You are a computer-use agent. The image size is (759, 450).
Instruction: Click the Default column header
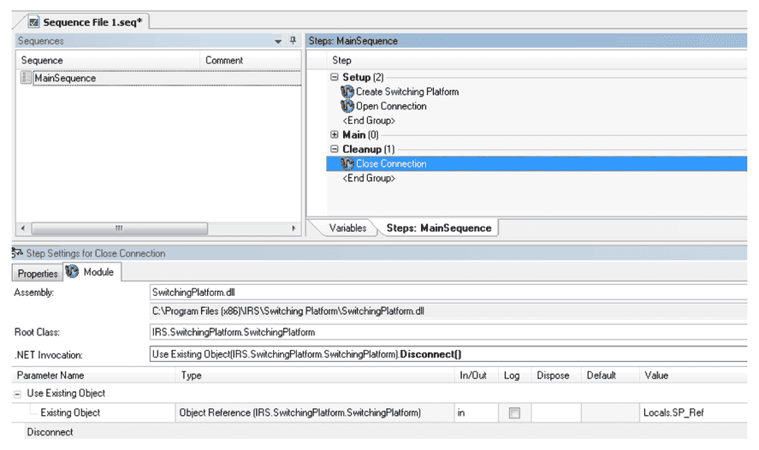[610, 376]
